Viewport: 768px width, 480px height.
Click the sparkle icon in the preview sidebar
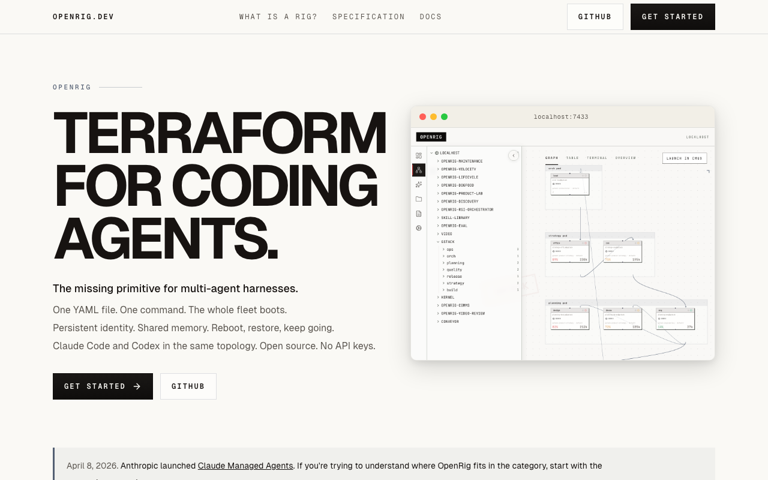419,184
